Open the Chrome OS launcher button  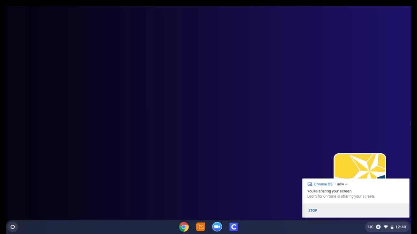click(13, 227)
